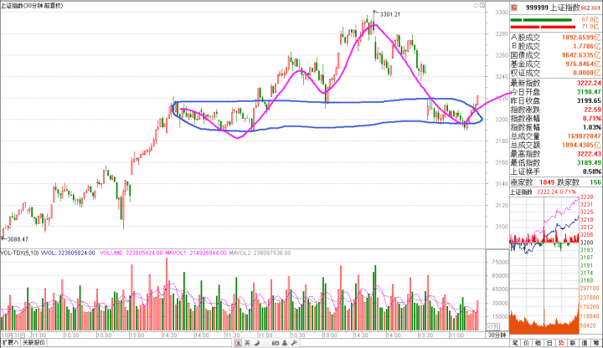Click the 3301.21 peak price marker

[x=390, y=15]
